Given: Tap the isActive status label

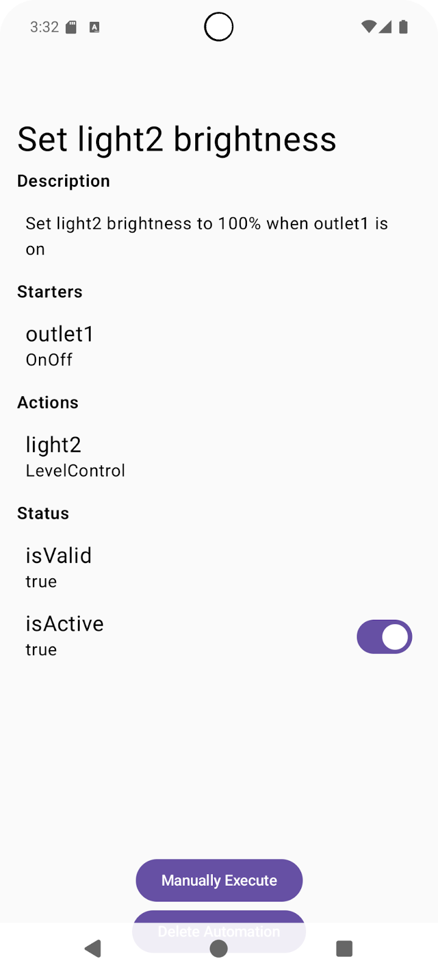Looking at the screenshot, I should (64, 624).
